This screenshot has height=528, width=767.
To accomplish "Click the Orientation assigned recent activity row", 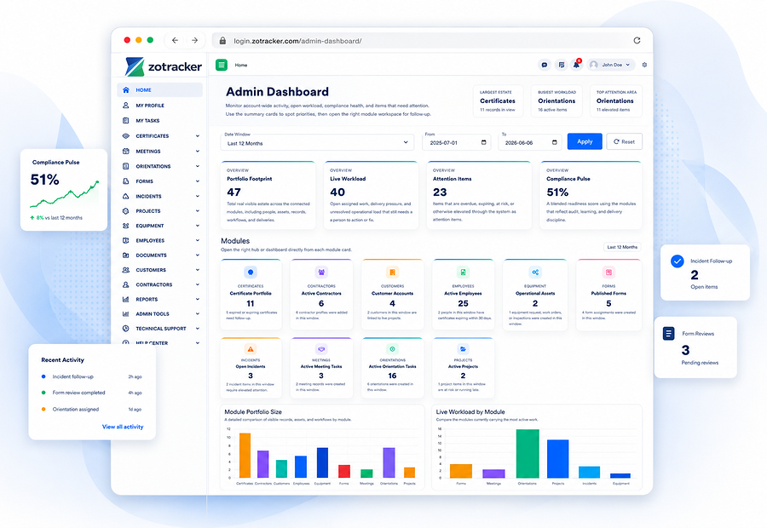I will click(91, 409).
